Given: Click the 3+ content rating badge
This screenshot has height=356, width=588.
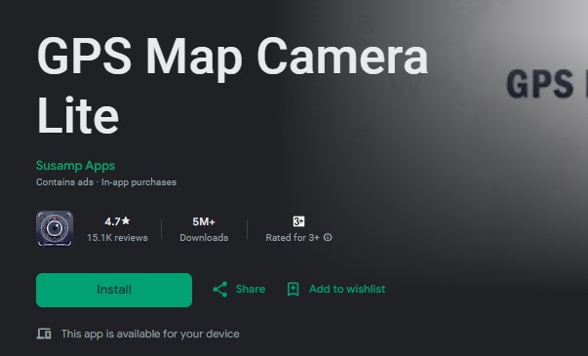Looking at the screenshot, I should coord(298,221).
